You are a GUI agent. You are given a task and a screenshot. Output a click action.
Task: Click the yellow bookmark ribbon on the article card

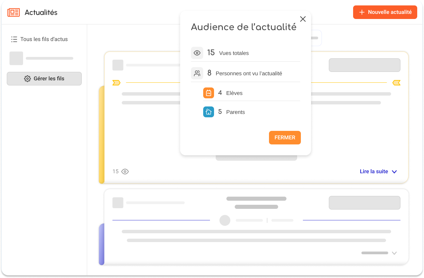[116, 82]
